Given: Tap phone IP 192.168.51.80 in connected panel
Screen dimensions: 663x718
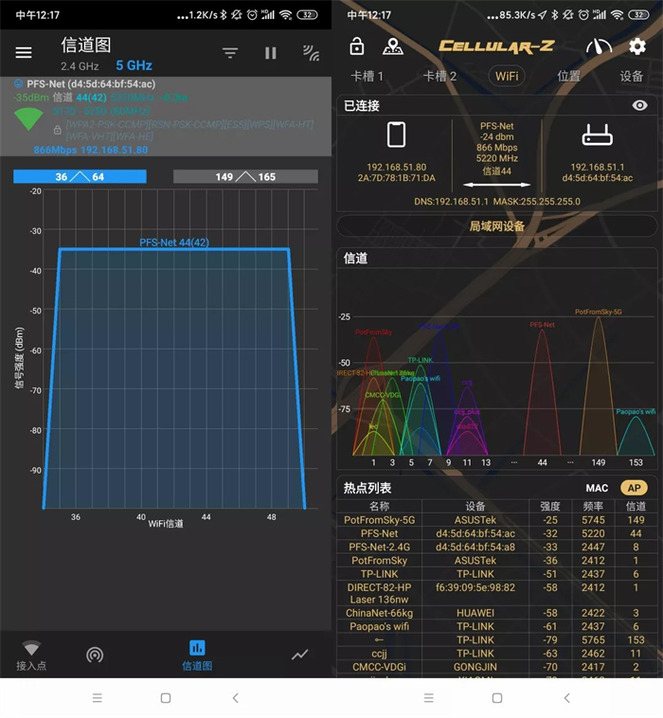Looking at the screenshot, I should click(396, 167).
